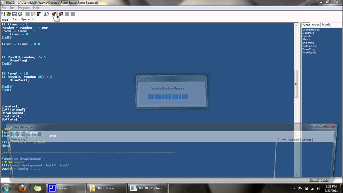
Task: Select CollisionsF in the function list
Action: pos(310,46)
